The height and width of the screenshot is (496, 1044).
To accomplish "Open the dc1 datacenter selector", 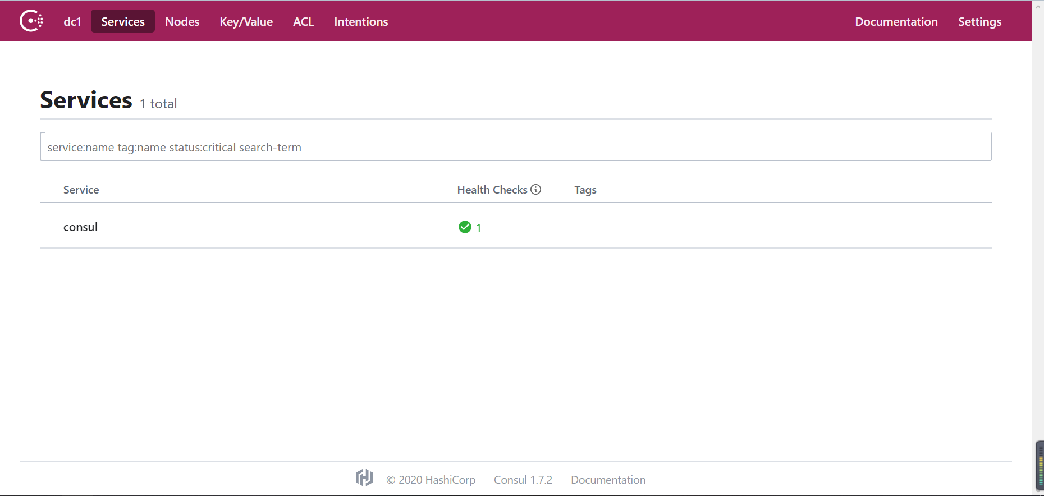I will click(x=72, y=21).
